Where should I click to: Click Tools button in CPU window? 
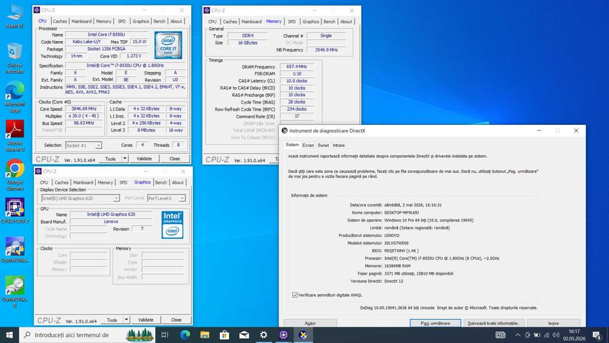click(x=110, y=158)
